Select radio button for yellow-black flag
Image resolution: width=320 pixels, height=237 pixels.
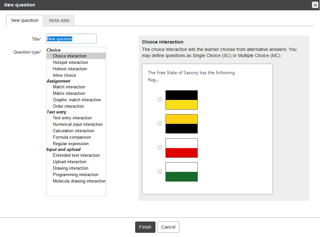click(160, 123)
